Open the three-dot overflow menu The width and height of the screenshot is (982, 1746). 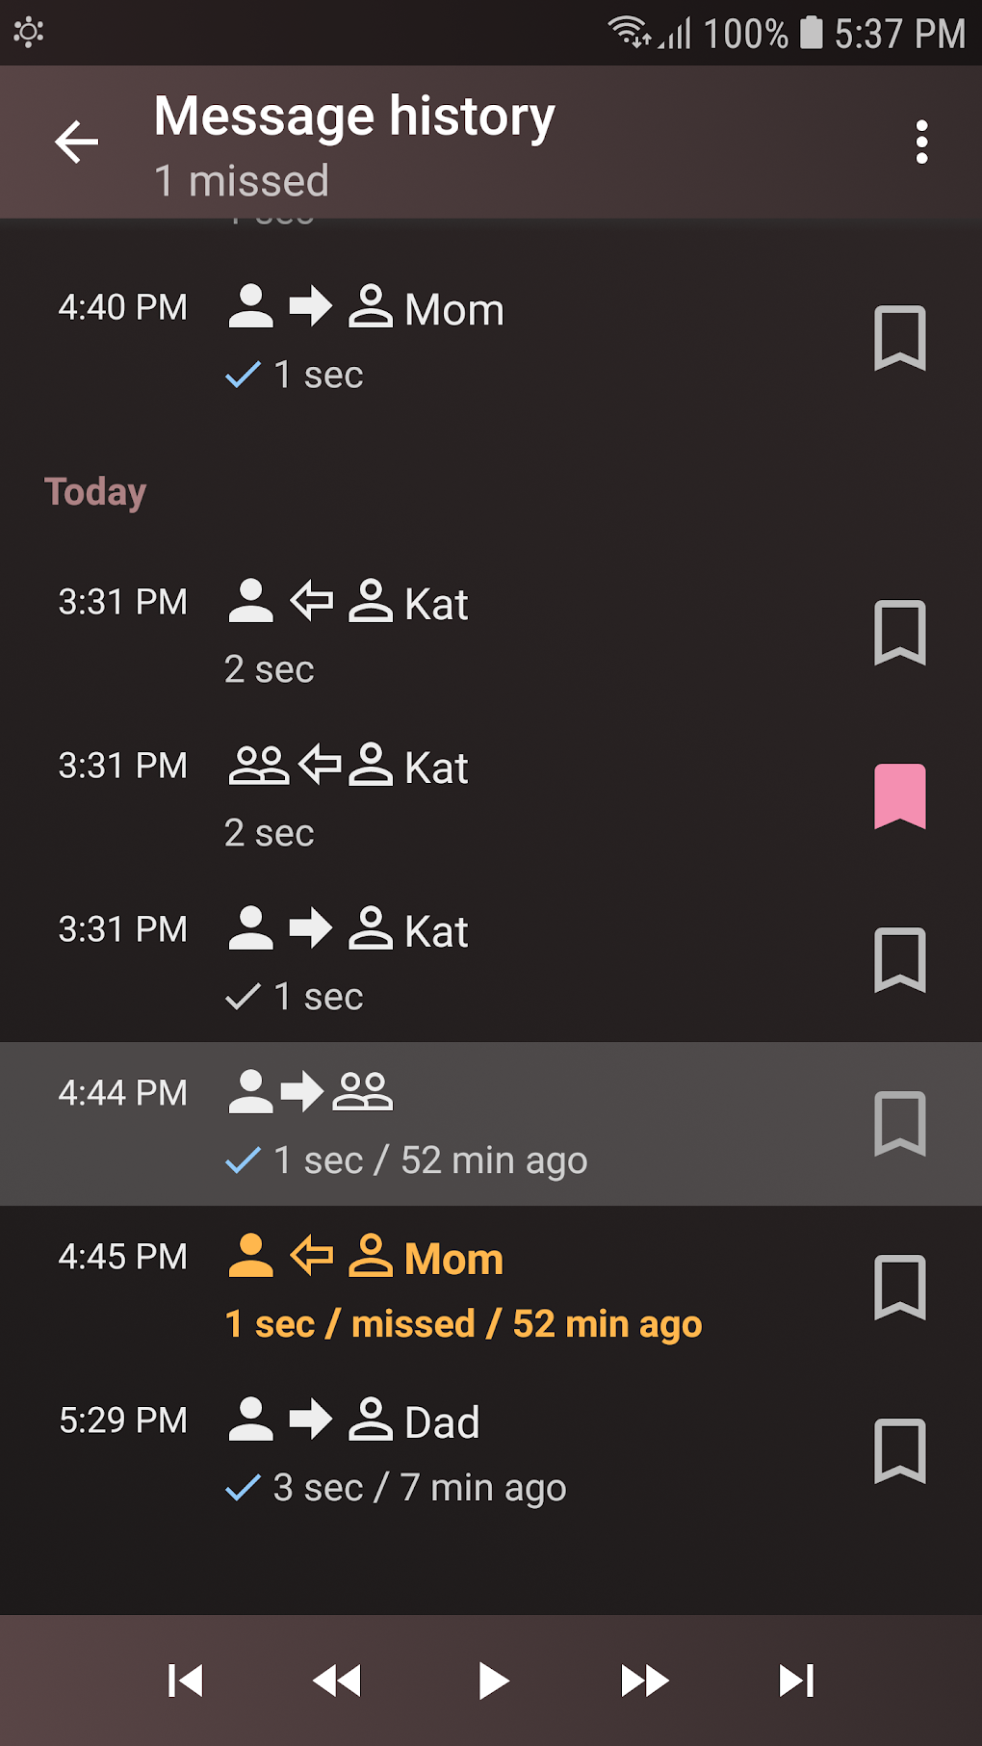pos(921,143)
